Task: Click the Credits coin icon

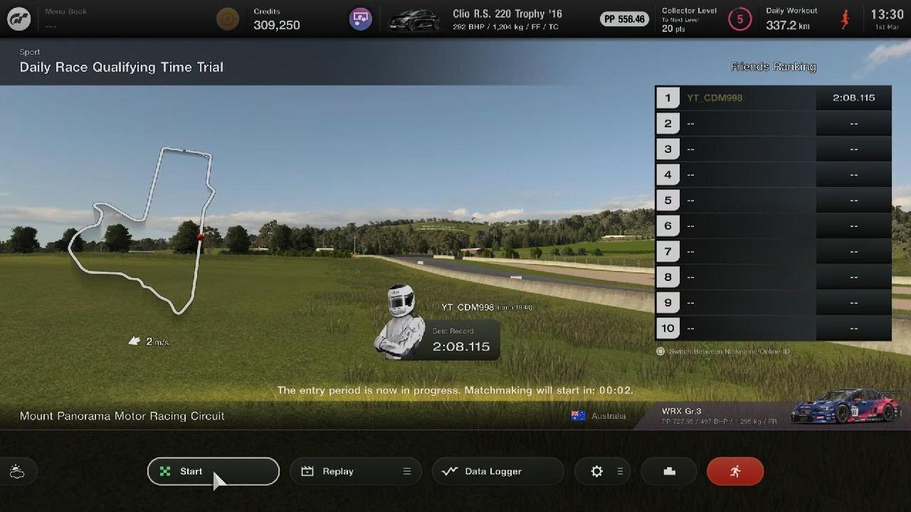Action: pyautogui.click(x=228, y=19)
